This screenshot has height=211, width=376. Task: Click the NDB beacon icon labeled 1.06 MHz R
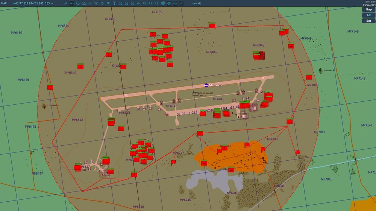coord(320,71)
